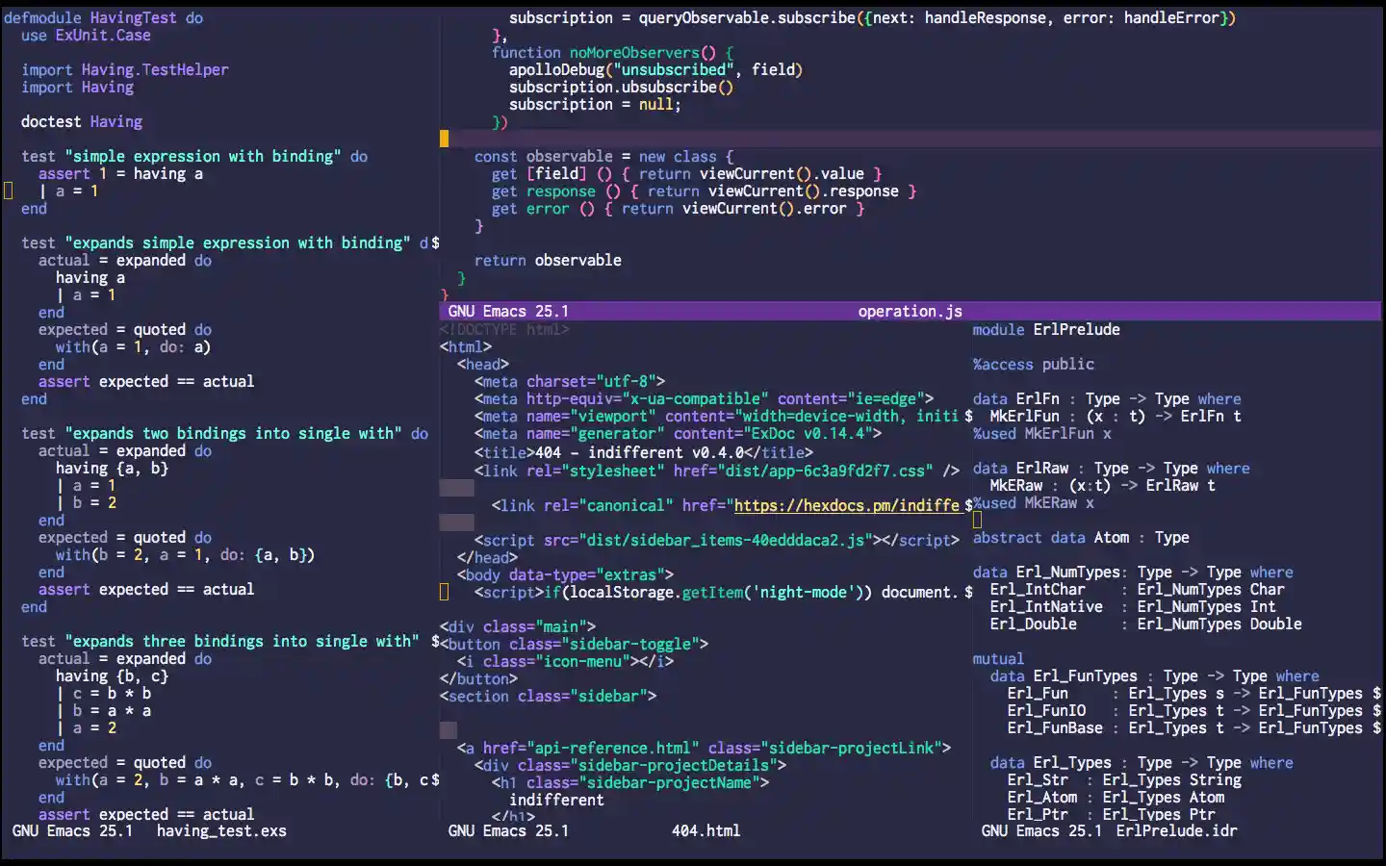Click the link rel="stylesheet" line

[x=716, y=470]
